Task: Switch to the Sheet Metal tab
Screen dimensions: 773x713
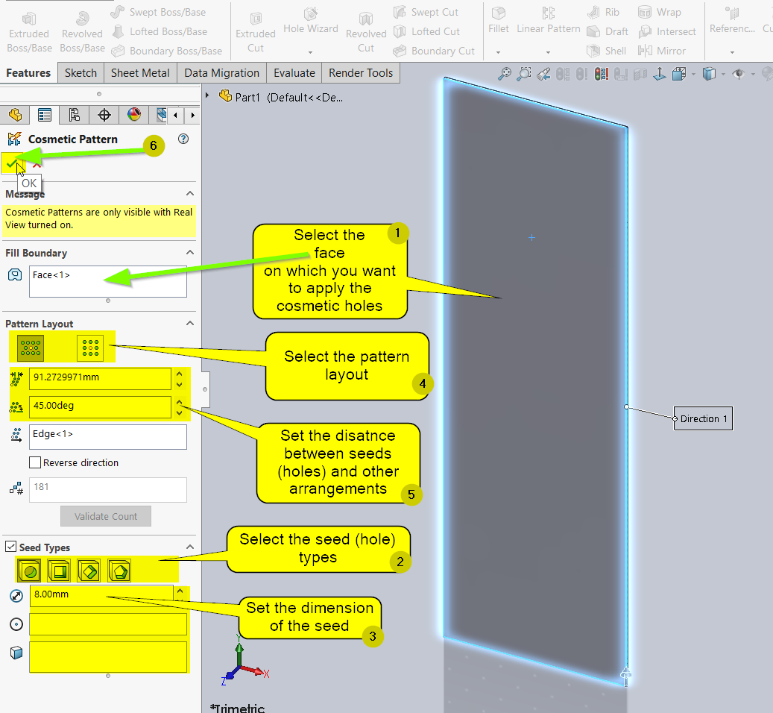Action: coord(140,73)
